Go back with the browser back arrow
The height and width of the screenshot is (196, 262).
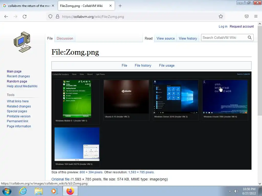[6, 17]
